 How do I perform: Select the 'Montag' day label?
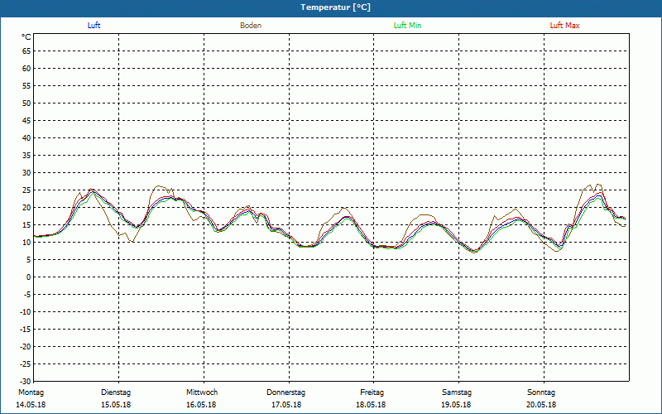(31, 392)
